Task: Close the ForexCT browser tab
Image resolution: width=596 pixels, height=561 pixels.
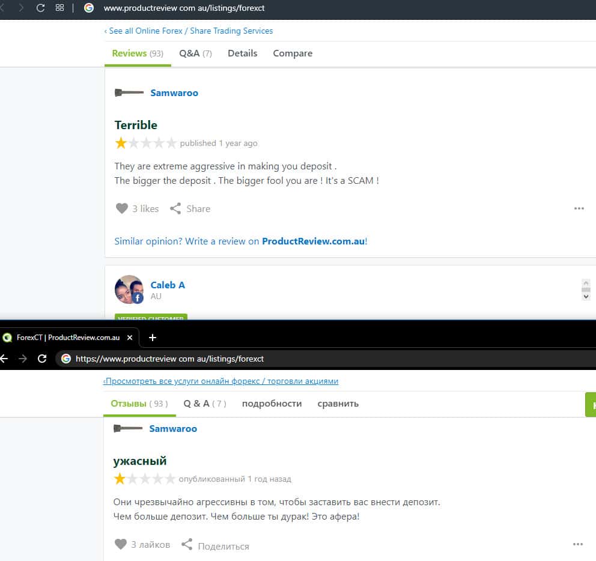Action: [x=130, y=338]
